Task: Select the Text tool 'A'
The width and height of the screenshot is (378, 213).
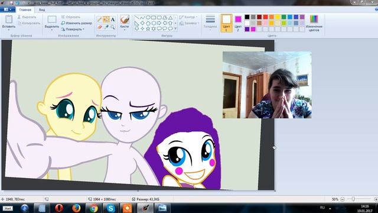Action: click(113, 20)
